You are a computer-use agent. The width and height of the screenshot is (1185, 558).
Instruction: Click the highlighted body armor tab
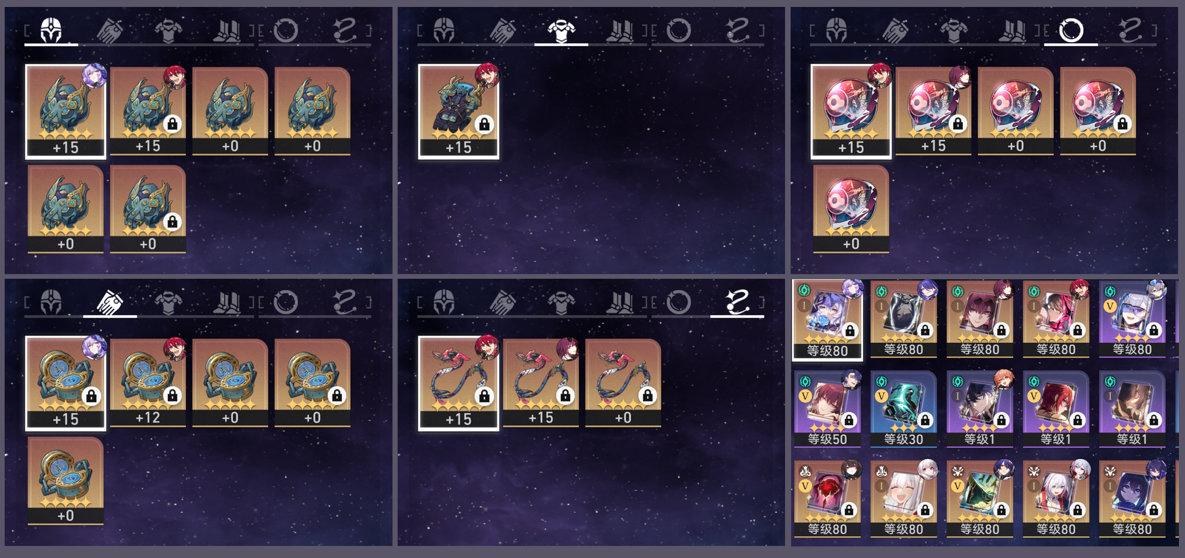(x=561, y=31)
